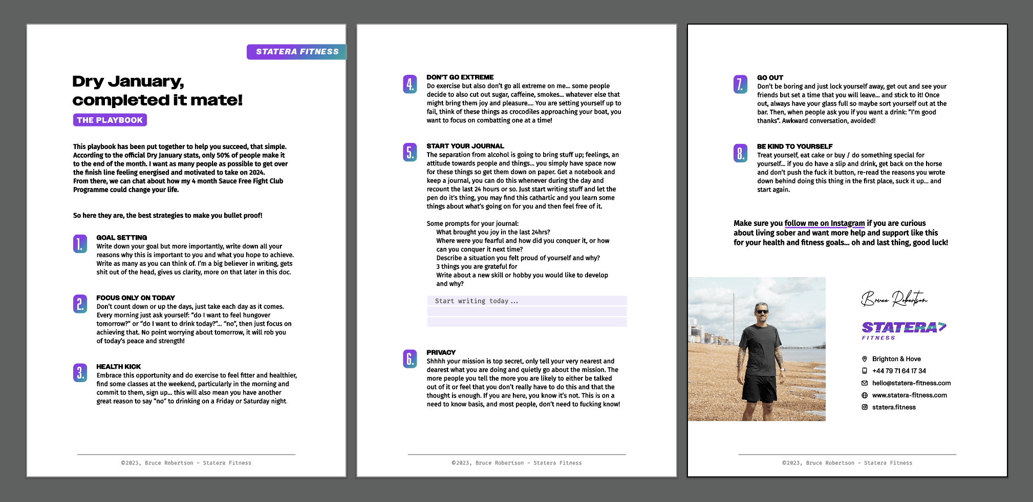Viewport: 1033px width, 502px height.
Task: Click the GO OUT heading
Action: [770, 78]
